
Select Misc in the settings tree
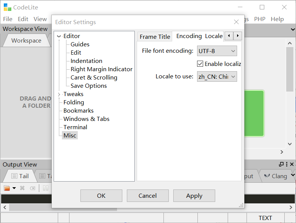coord(70,136)
